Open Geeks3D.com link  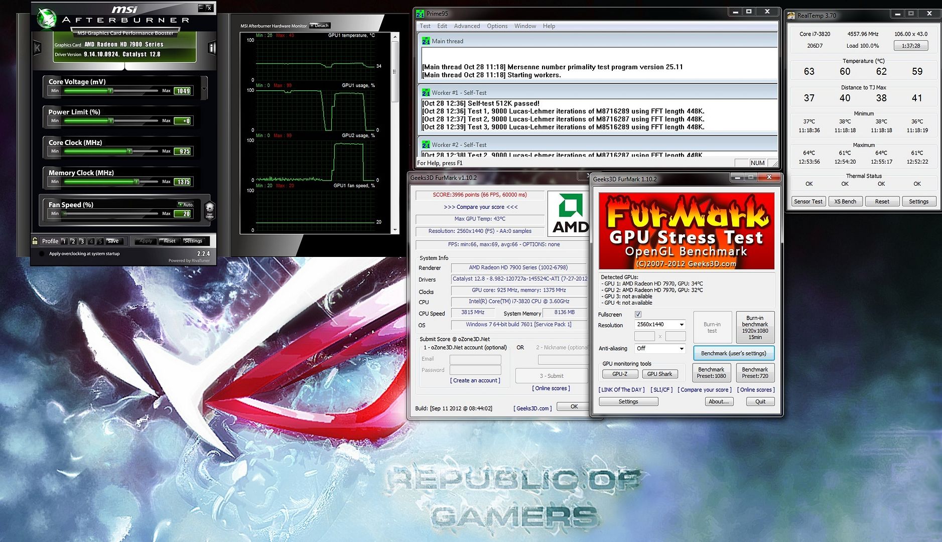click(x=532, y=408)
